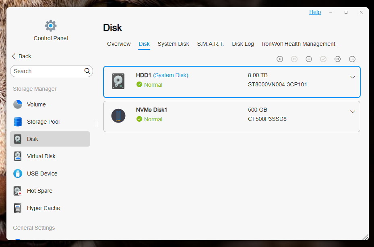Click the USB Device icon
Viewport: 374px width, 247px height.
pyautogui.click(x=18, y=174)
